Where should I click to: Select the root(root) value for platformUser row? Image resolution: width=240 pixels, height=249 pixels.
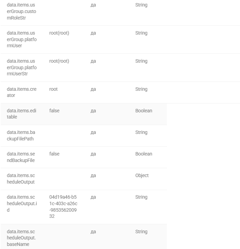point(59,33)
